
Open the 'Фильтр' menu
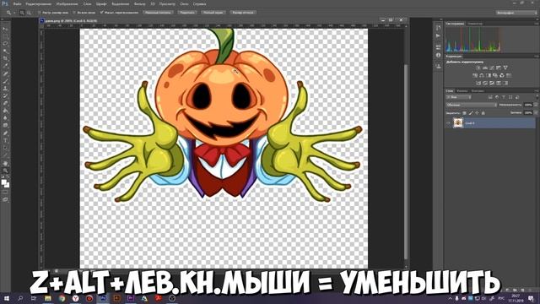[139, 4]
